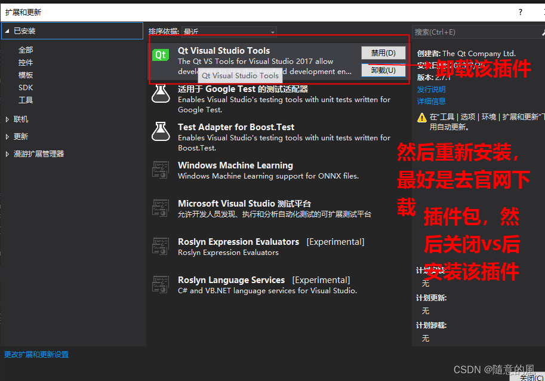The height and width of the screenshot is (381, 545).
Task: Collapse the 已安装 category
Action: click(7, 31)
